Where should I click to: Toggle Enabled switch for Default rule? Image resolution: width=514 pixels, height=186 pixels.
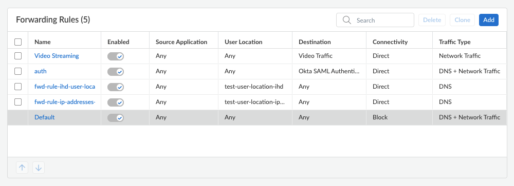point(115,118)
